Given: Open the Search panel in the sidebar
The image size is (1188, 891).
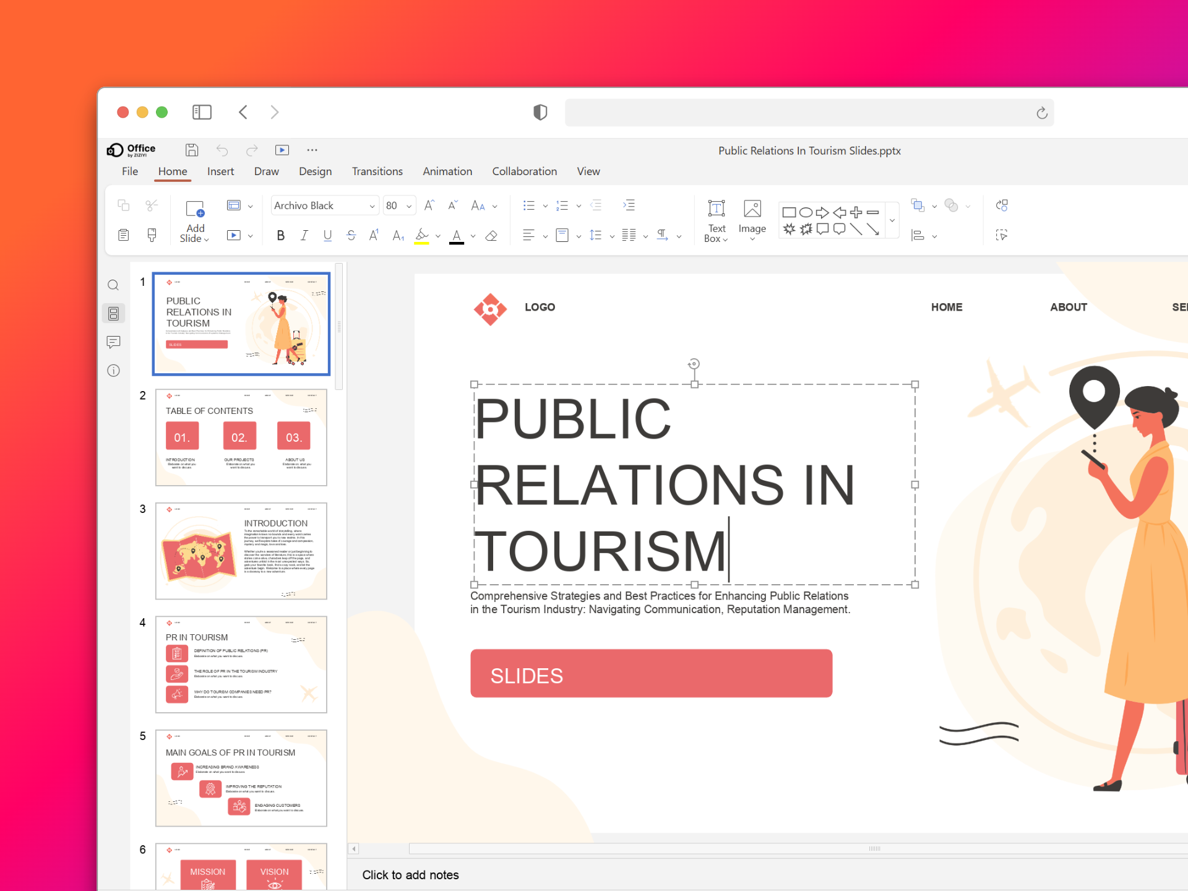Looking at the screenshot, I should (113, 285).
